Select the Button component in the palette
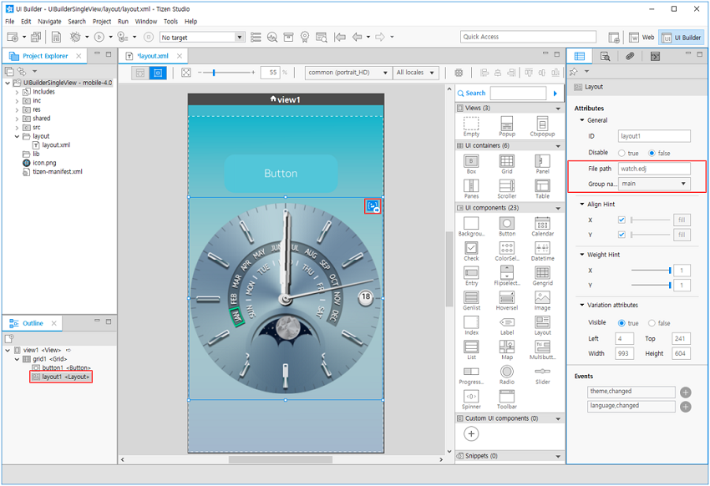Viewport: 710px width, 486px height. click(506, 224)
